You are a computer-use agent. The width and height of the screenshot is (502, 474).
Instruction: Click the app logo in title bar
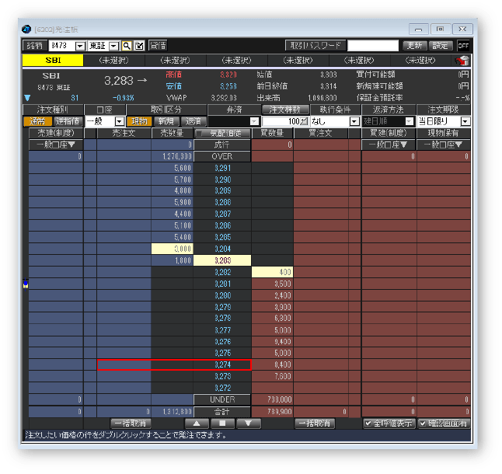pos(26,30)
